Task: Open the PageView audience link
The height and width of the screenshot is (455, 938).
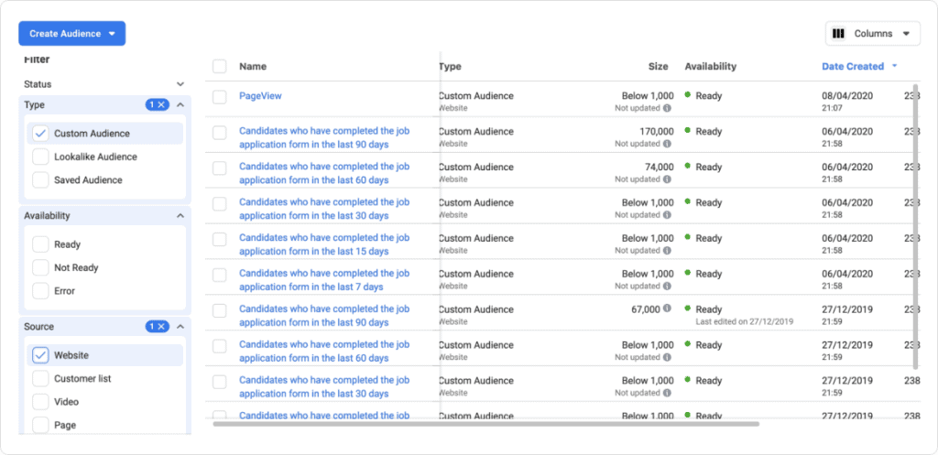Action: [x=261, y=95]
